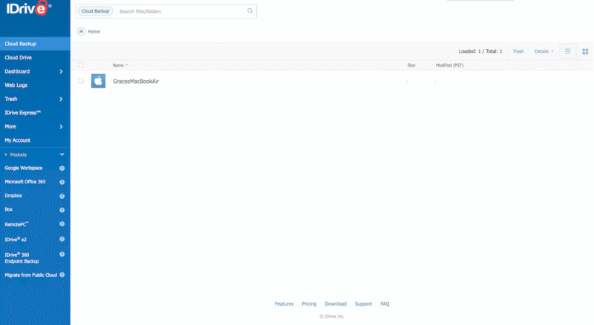Click the search magnifier icon
Viewport: 594px width, 325px height.
coord(250,11)
